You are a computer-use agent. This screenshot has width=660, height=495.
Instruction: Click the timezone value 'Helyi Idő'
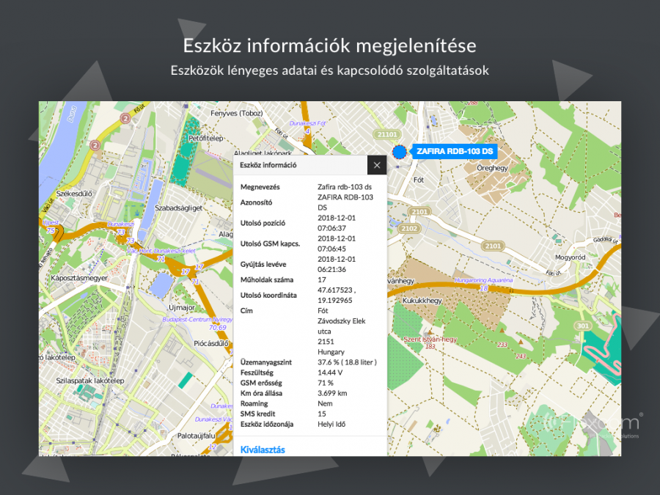[x=331, y=425]
